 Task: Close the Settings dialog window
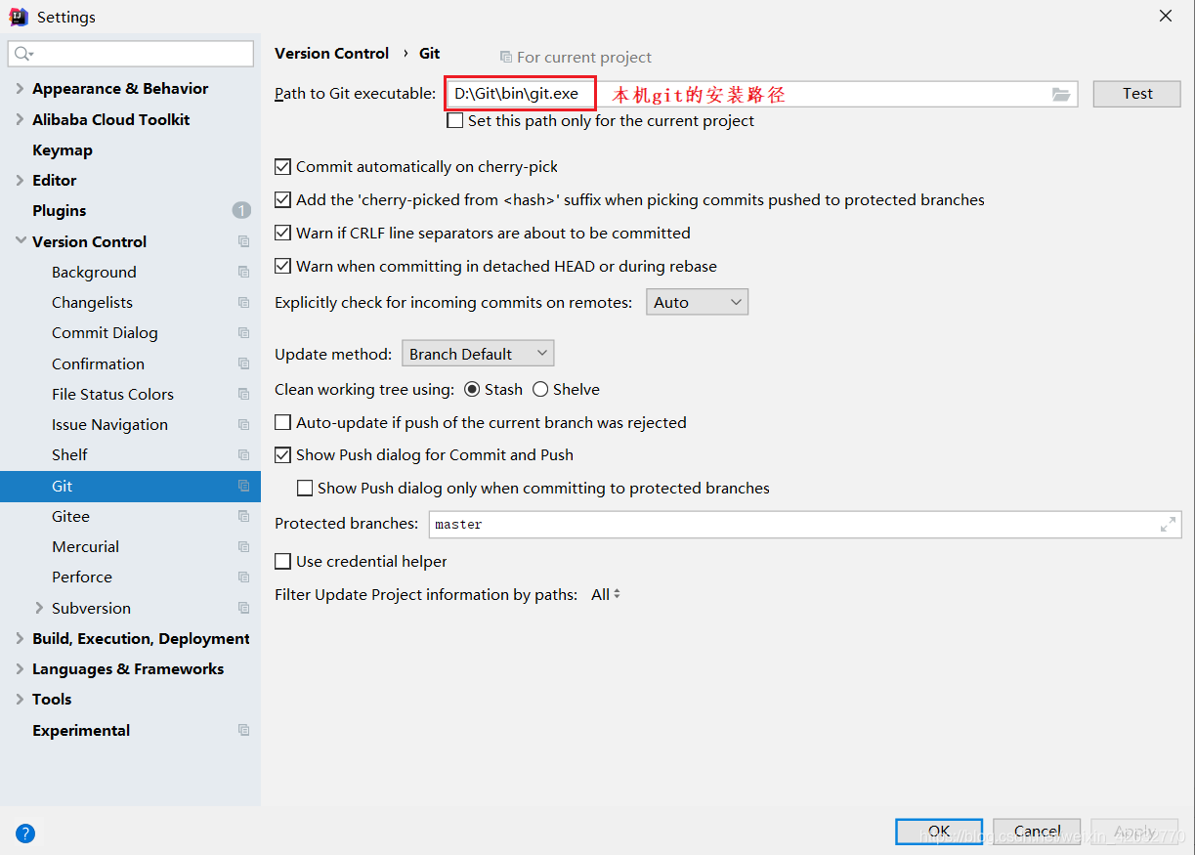1166,16
